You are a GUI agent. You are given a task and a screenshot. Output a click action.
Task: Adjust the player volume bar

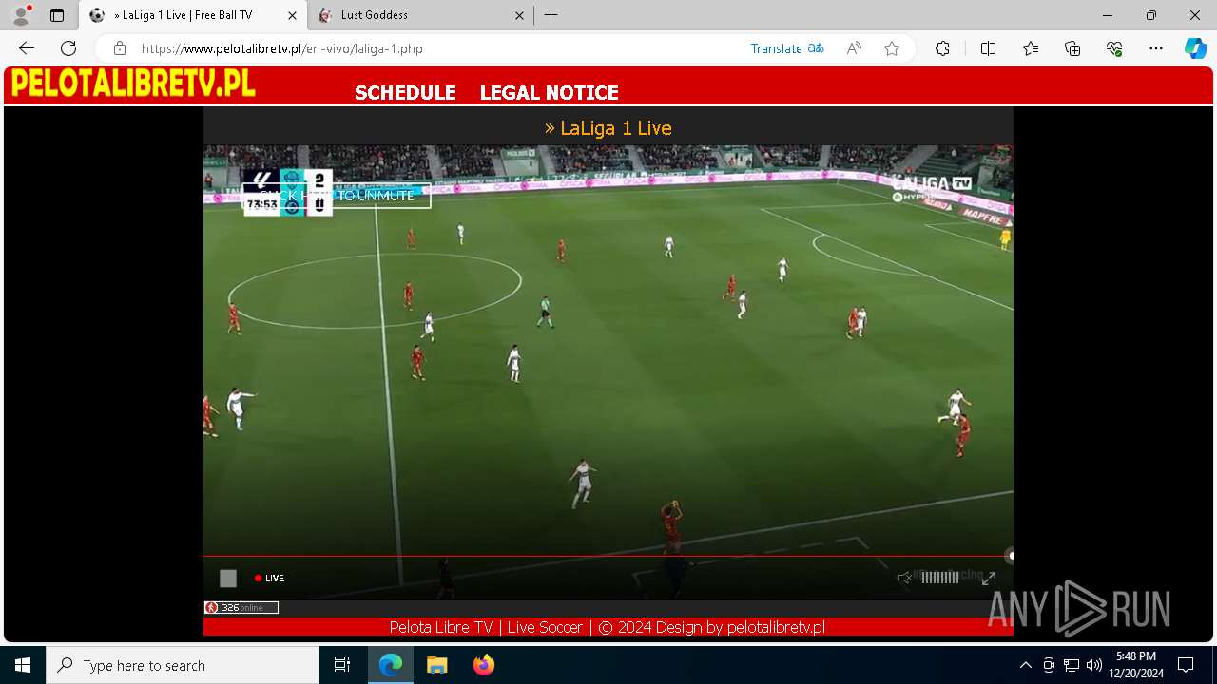coord(940,578)
